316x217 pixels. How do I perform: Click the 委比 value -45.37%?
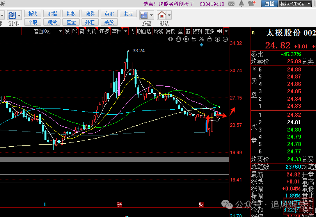pyautogui.click(x=291, y=54)
